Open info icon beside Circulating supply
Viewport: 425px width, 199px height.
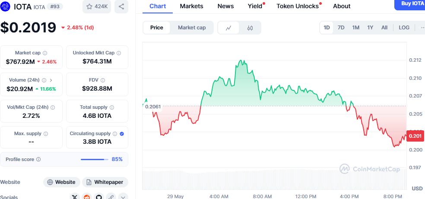click(115, 133)
